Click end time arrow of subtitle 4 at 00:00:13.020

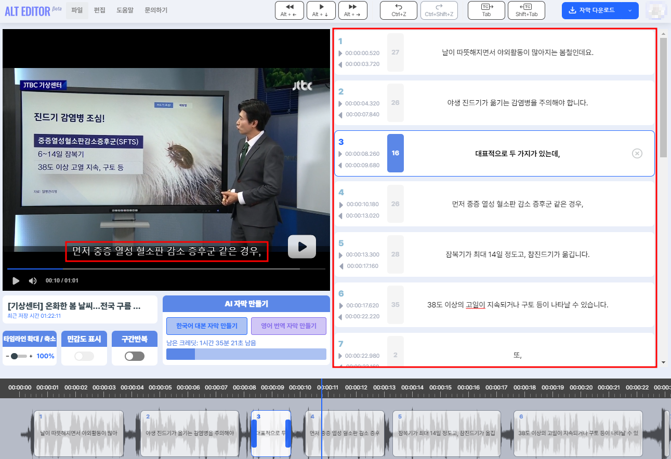point(340,216)
